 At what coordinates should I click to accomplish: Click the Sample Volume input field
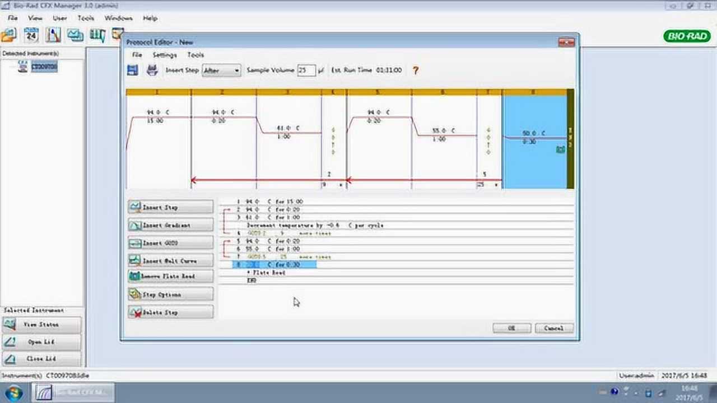click(306, 71)
